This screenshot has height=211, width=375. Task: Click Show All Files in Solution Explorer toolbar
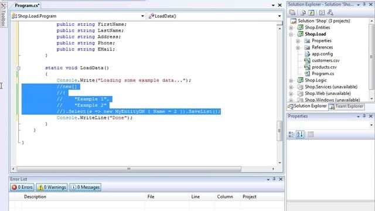pos(303,12)
